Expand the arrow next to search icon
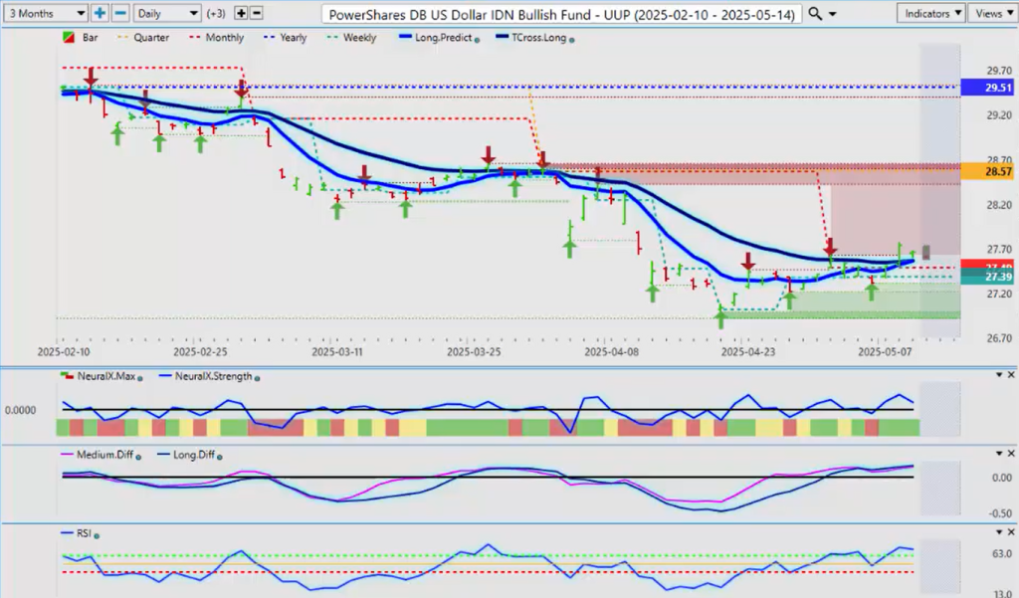This screenshot has height=598, width=1019. point(831,13)
